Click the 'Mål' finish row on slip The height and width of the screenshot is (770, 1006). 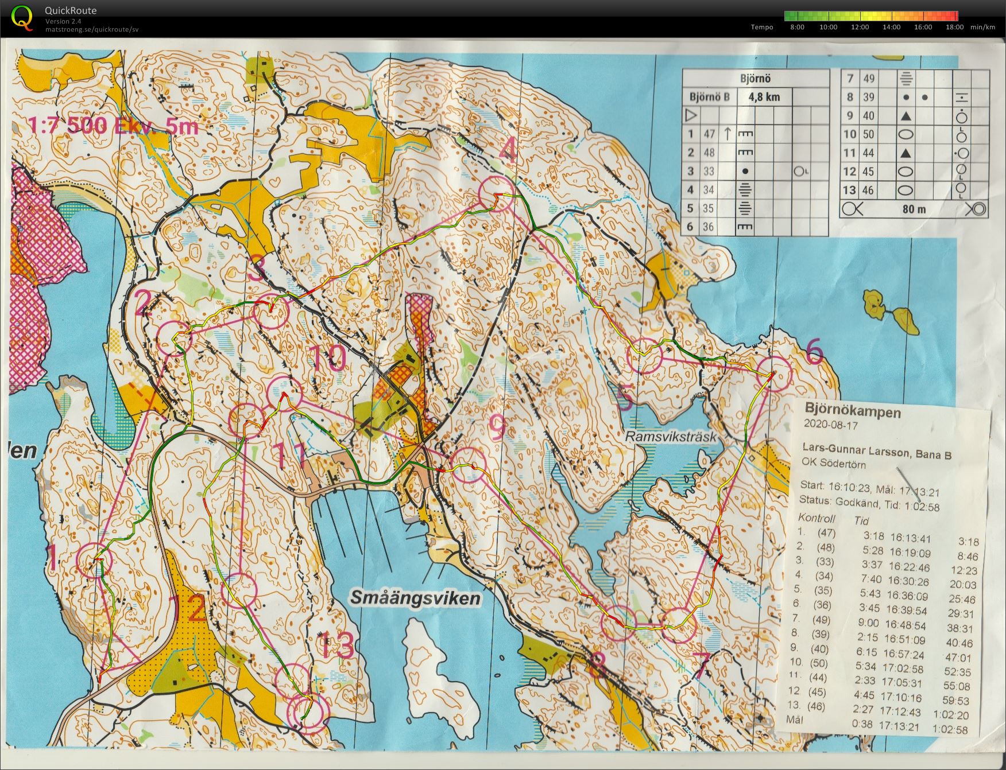pyautogui.click(x=878, y=724)
